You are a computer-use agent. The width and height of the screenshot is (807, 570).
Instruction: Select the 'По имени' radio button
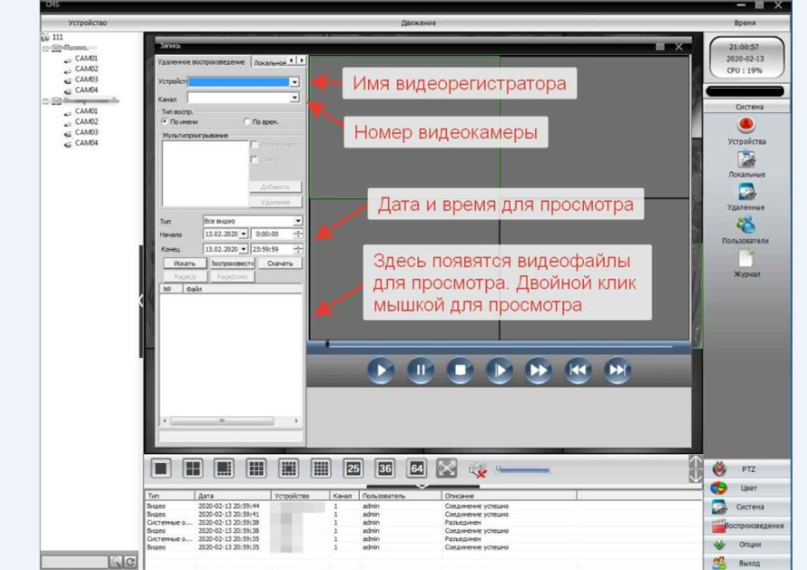(x=165, y=121)
